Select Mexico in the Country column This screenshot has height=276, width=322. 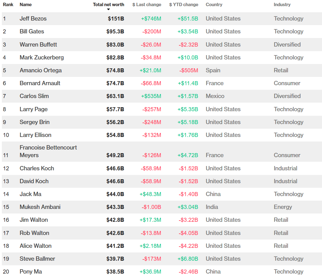tap(215, 96)
